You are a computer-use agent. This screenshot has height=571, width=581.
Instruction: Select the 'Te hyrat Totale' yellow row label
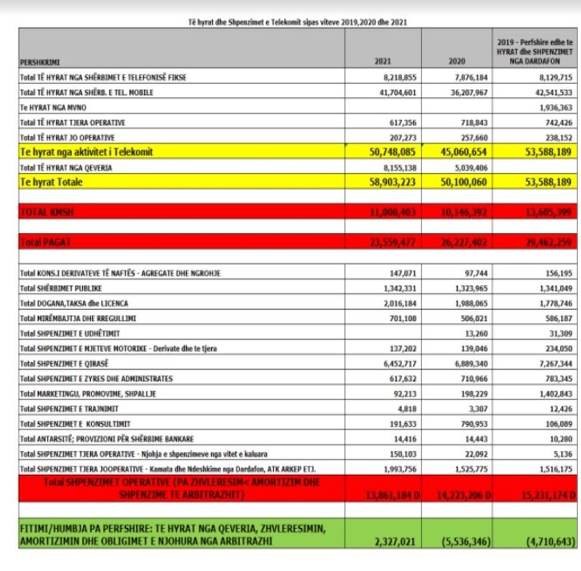click(52, 182)
